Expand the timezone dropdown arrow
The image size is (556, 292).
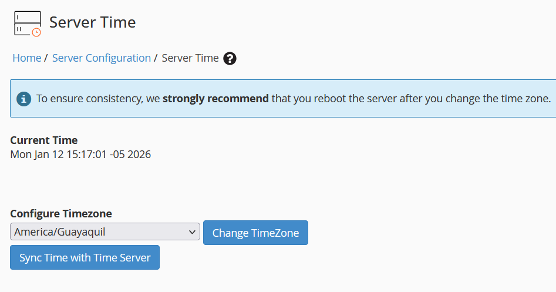193,232
